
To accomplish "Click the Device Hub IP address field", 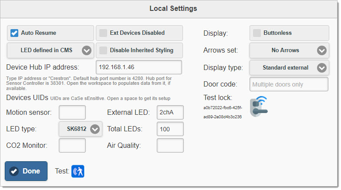I will point(138,67).
